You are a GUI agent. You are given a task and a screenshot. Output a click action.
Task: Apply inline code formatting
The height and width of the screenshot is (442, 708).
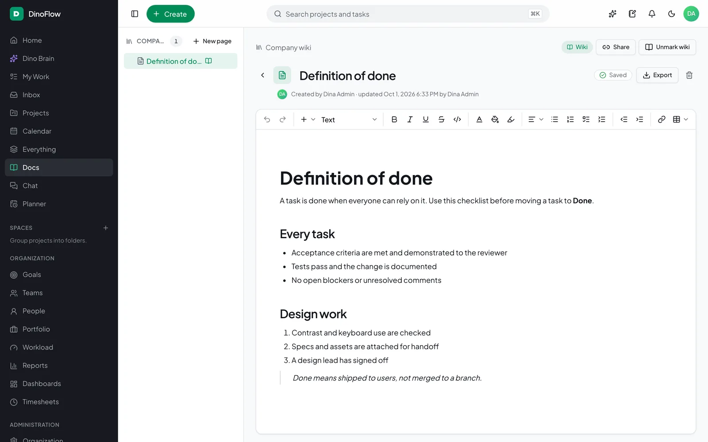[458, 119]
